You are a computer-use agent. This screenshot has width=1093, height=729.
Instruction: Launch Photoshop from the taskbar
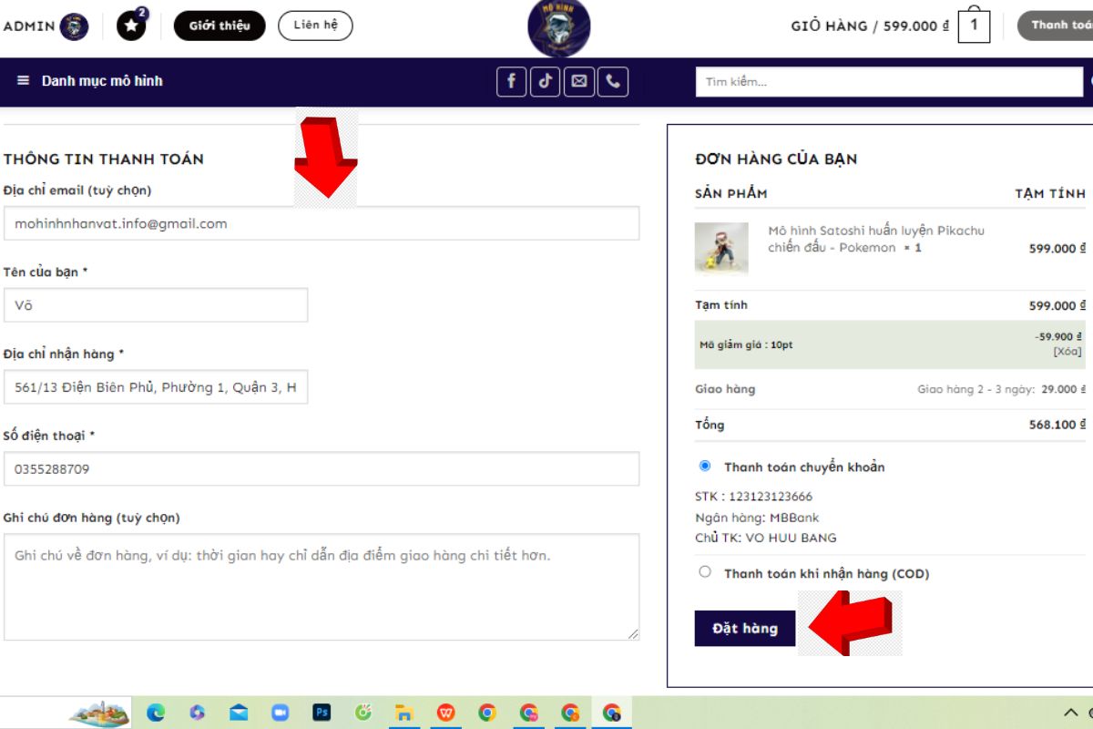(x=322, y=713)
